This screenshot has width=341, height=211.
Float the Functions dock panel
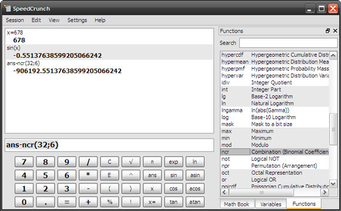click(327, 31)
